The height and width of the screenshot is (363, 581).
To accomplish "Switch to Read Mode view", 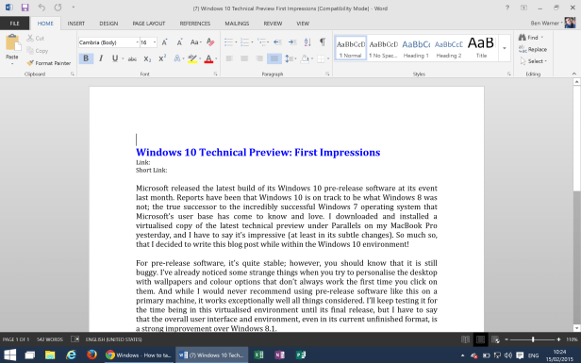I will coord(465,339).
